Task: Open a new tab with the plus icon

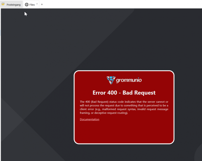Action: (x=42, y=5)
